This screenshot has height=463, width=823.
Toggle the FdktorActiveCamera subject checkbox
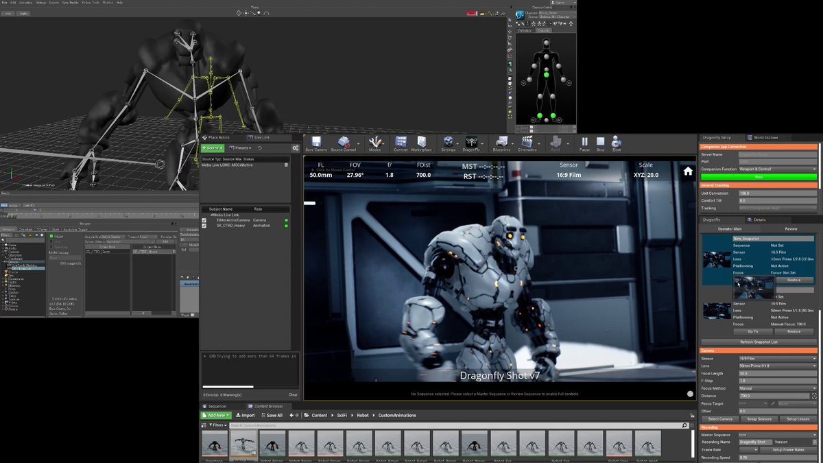coord(204,220)
